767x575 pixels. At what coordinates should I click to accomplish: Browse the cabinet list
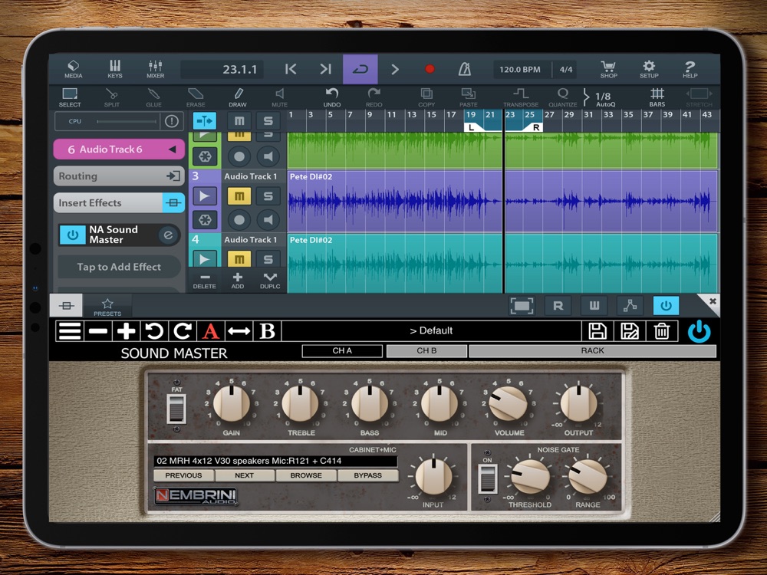point(306,475)
